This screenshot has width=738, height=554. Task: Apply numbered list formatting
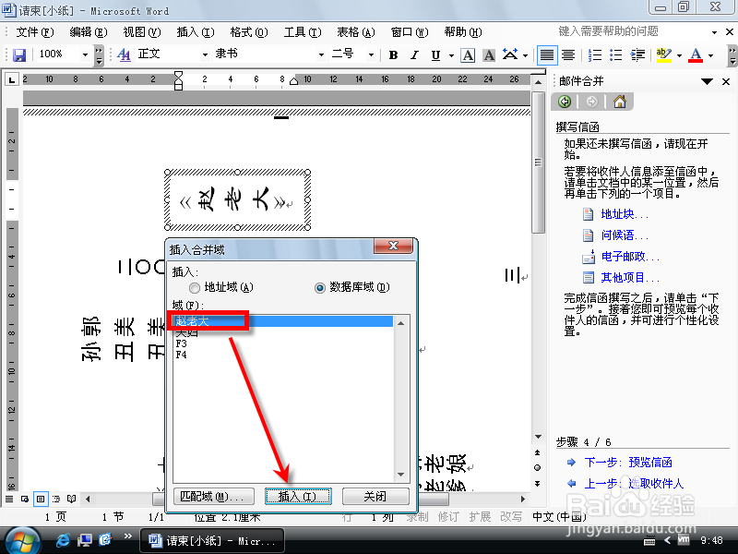pos(595,55)
